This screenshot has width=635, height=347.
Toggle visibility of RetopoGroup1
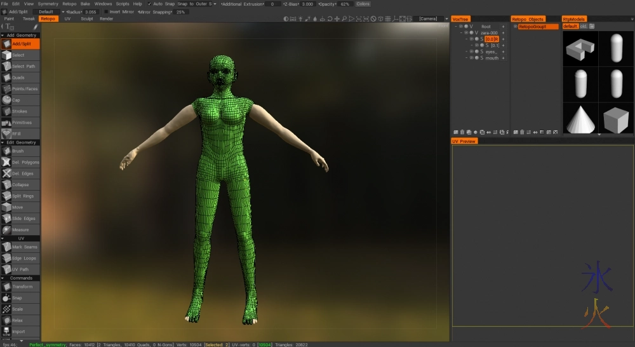(515, 27)
